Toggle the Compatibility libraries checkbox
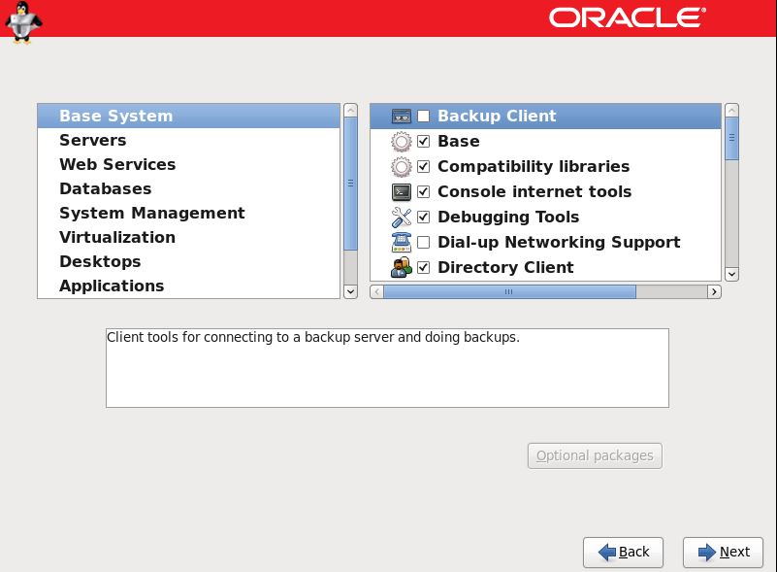The width and height of the screenshot is (777, 572). pos(423,167)
